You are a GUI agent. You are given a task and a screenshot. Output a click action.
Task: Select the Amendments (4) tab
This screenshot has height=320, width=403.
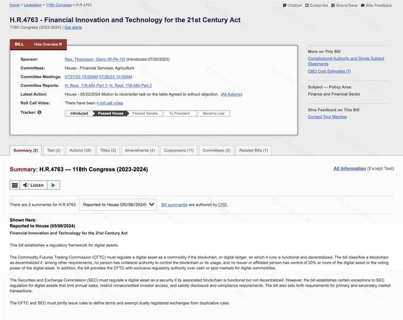140,150
